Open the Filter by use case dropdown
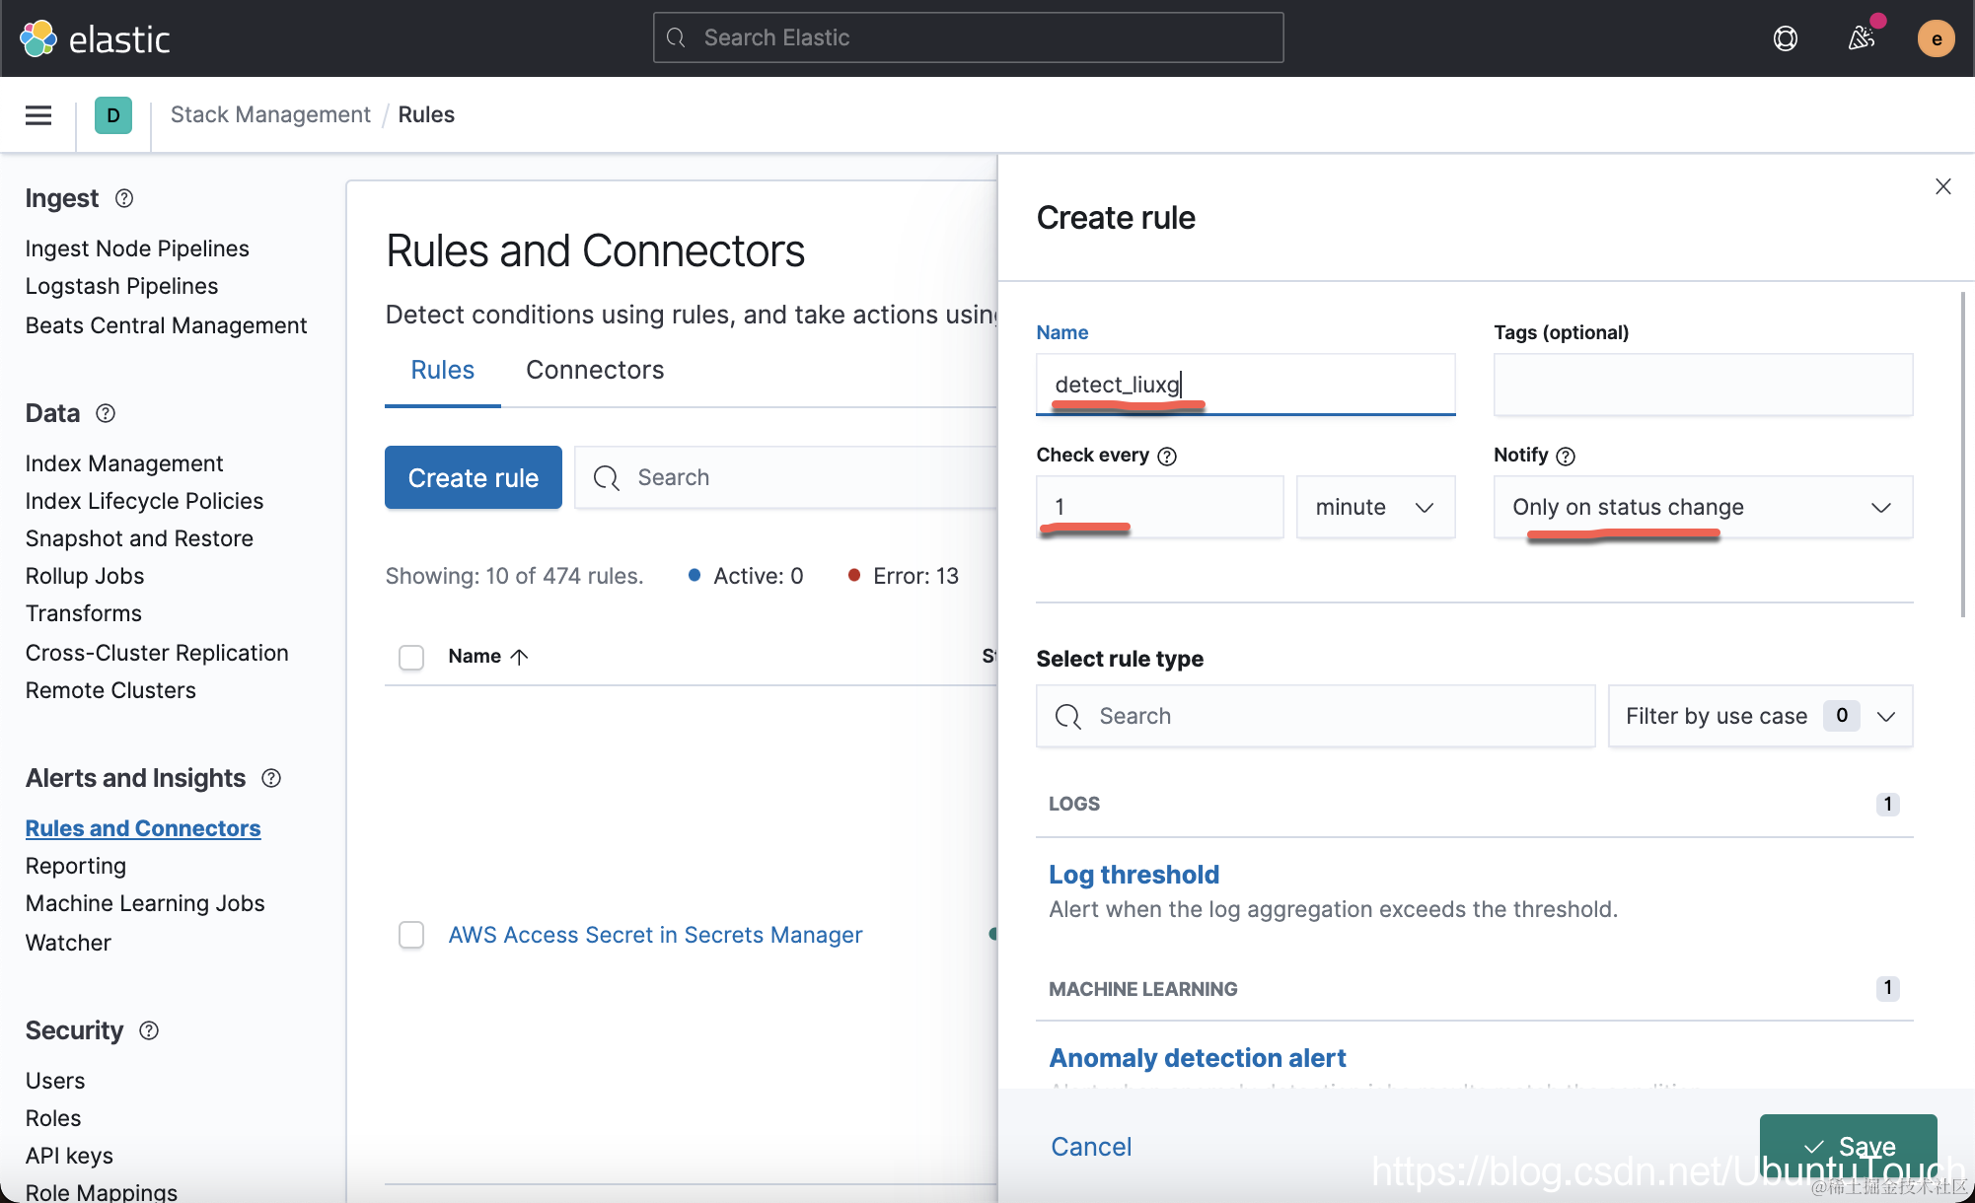Image resolution: width=1975 pixels, height=1203 pixels. pyautogui.click(x=1760, y=716)
